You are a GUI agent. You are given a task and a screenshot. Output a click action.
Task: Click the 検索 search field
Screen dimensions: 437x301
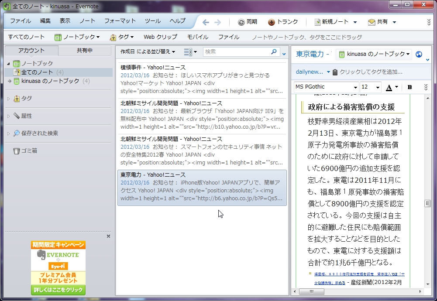point(237,52)
